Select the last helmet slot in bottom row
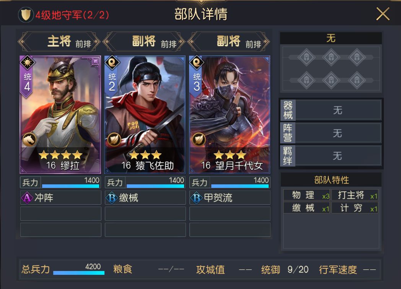 (x=357, y=80)
